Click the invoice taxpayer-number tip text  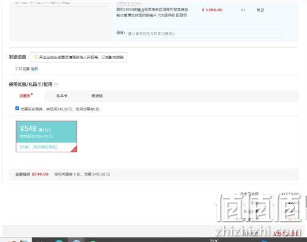pos(82,57)
